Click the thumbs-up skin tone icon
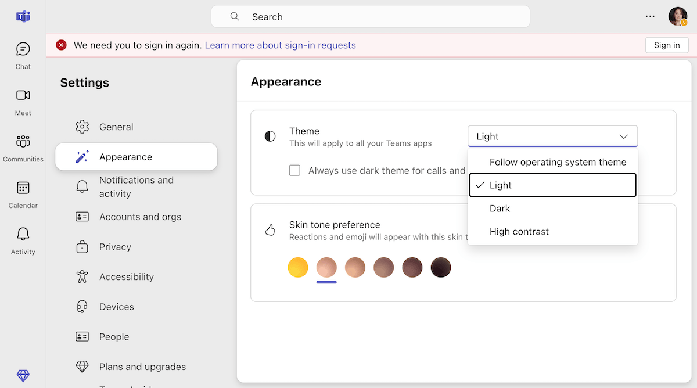697x388 pixels. click(x=270, y=231)
